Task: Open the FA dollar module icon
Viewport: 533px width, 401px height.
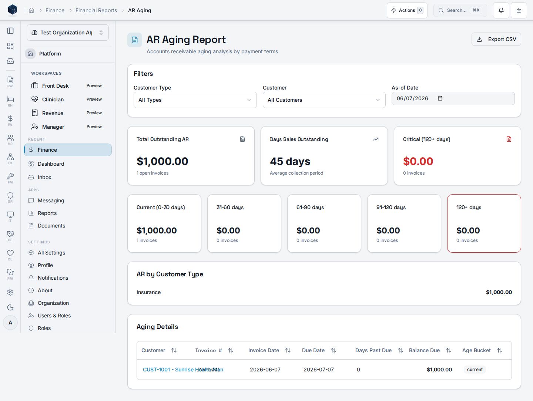Action: click(x=10, y=120)
